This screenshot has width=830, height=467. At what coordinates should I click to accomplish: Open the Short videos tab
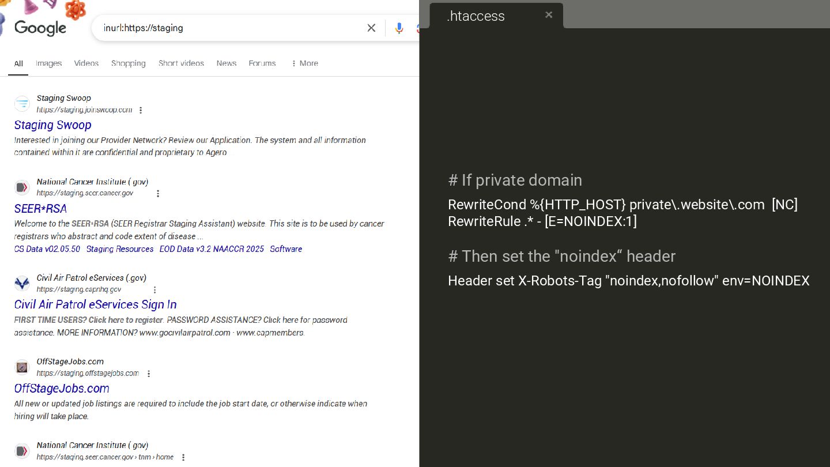[x=181, y=63]
